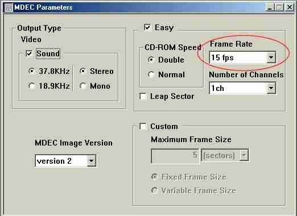Open the MDEC Image Version dropdown arrow
The image size is (297, 216).
click(92, 161)
